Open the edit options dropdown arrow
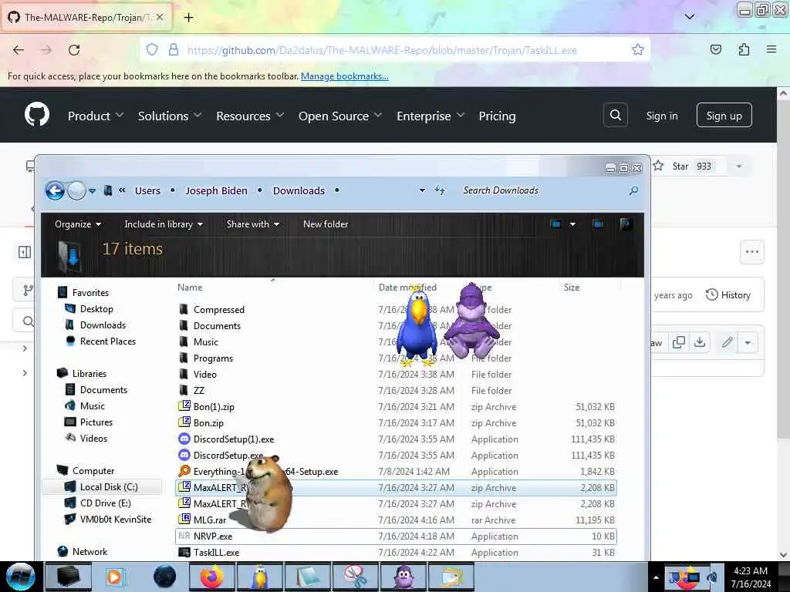Viewport: 790px width, 592px height. (x=748, y=343)
